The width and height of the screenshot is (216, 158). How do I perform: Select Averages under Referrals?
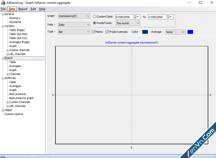(x=15, y=86)
